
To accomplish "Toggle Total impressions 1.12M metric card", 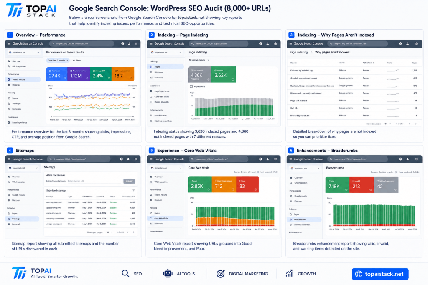I will click(78, 74).
